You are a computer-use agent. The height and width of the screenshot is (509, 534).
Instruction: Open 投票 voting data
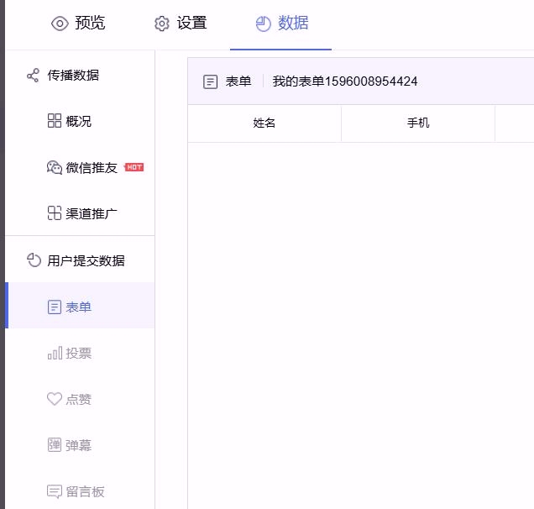78,353
